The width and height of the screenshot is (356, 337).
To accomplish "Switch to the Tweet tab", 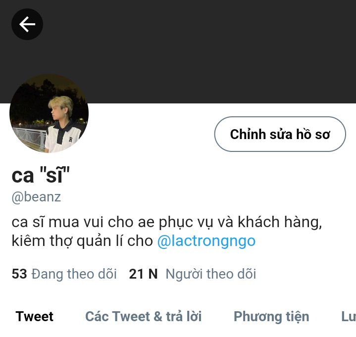I will pos(34,316).
